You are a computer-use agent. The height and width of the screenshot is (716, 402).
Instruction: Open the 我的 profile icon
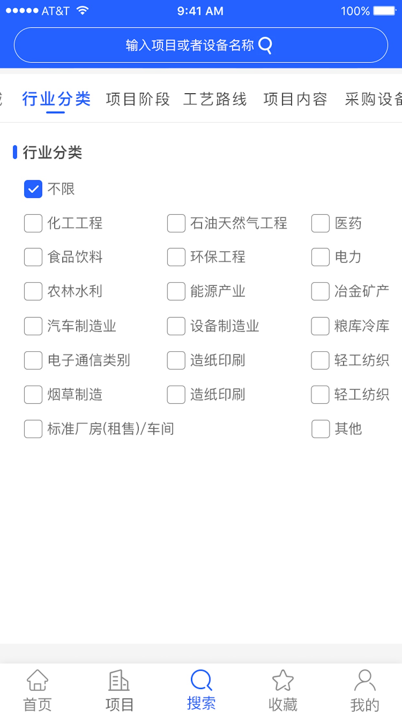pos(365,680)
